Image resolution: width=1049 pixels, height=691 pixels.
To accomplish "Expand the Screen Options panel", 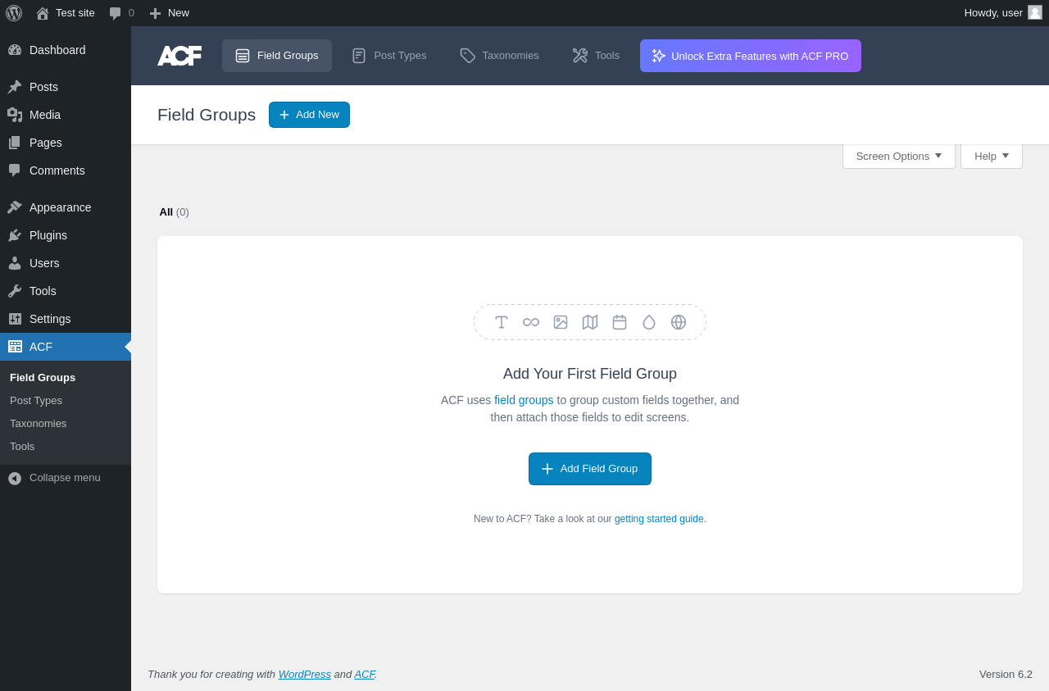I will pyautogui.click(x=899, y=156).
